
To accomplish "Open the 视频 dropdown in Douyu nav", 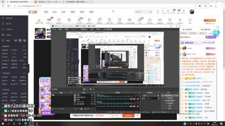I will coord(73,12).
